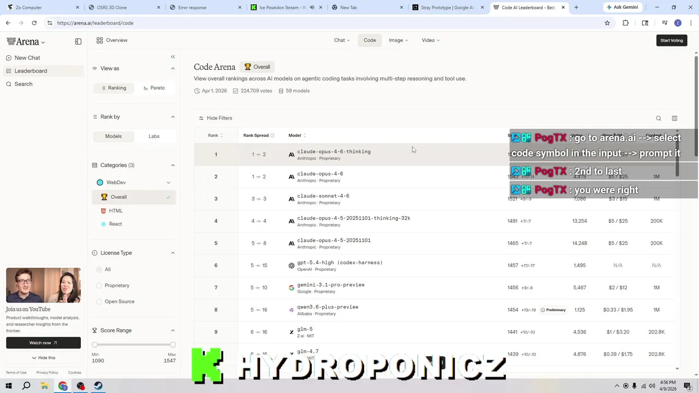Open Steam from the taskbar

tap(98, 386)
